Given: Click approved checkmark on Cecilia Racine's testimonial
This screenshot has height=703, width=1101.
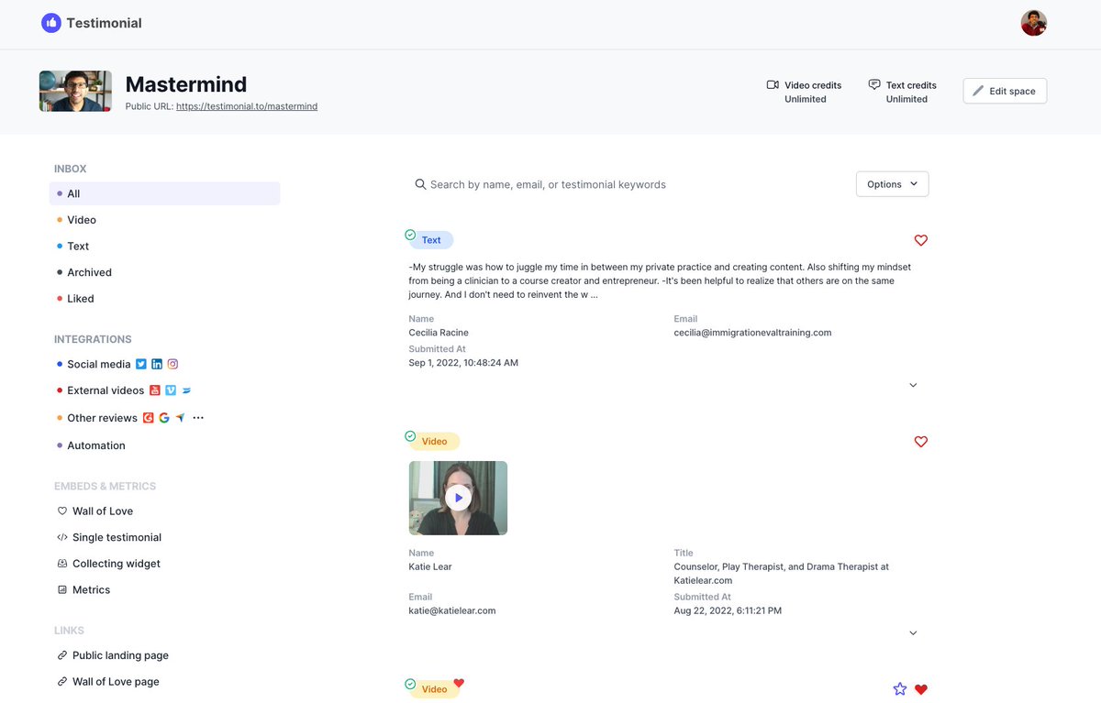Looking at the screenshot, I should pyautogui.click(x=410, y=235).
